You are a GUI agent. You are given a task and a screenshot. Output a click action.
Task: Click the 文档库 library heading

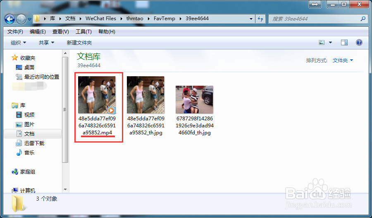[x=89, y=56]
